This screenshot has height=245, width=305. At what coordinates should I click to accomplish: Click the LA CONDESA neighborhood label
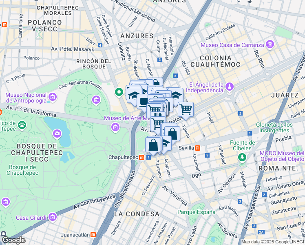137,214
